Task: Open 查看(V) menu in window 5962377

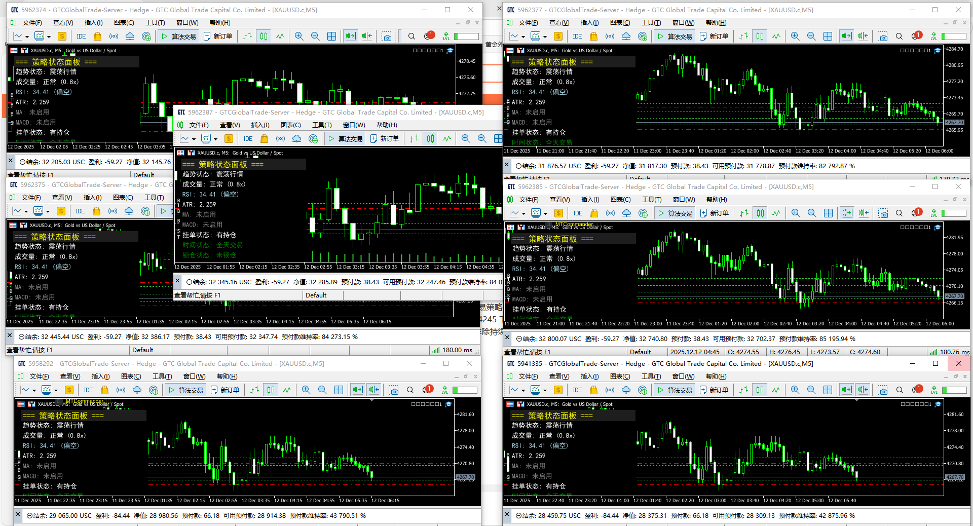Action: 559,23
